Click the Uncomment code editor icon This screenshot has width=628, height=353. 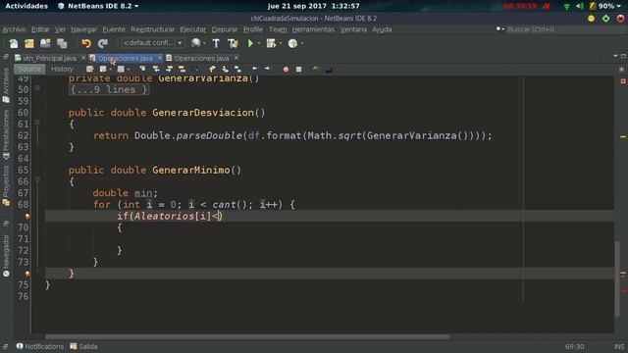(x=329, y=70)
